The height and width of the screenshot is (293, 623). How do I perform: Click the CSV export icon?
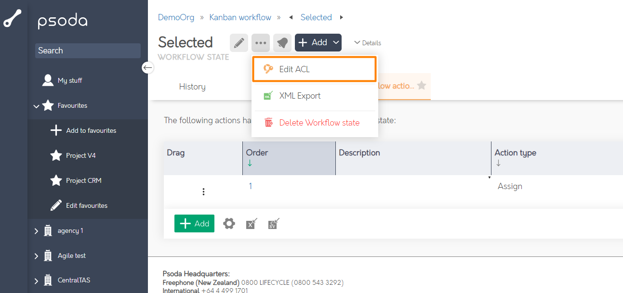[x=273, y=223]
